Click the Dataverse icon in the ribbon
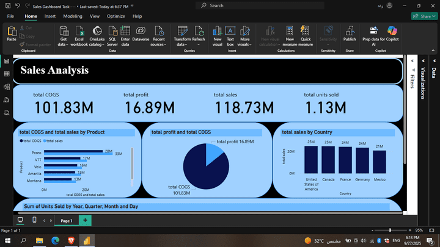The image size is (440, 247). click(x=141, y=30)
